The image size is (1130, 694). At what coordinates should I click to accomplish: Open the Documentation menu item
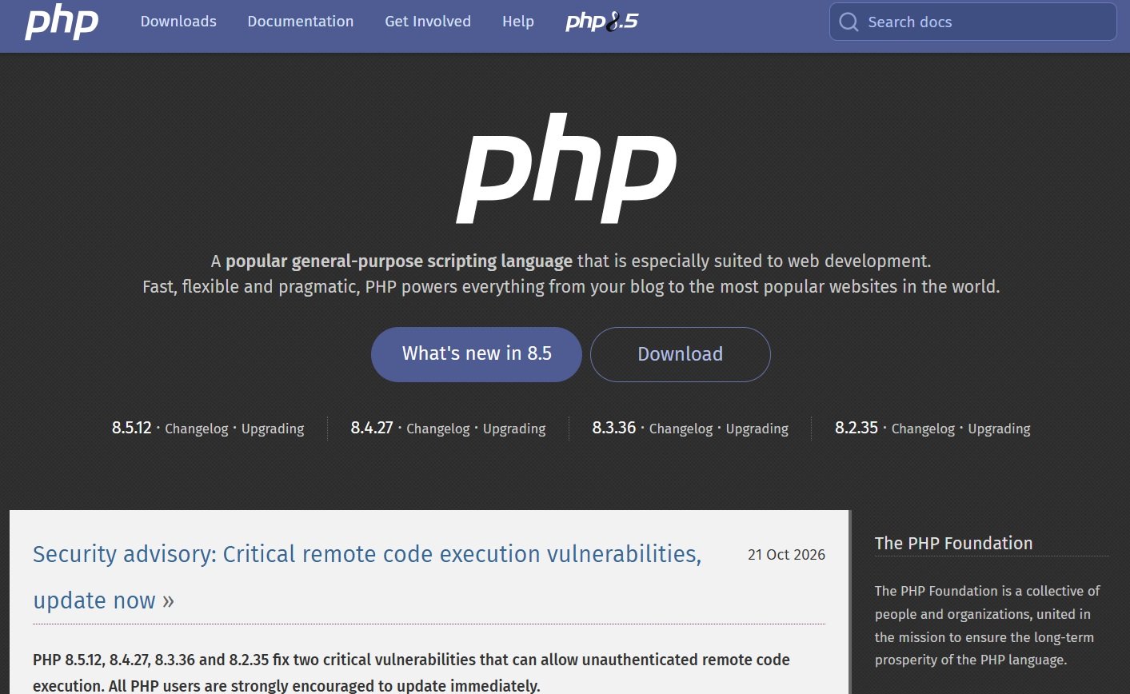click(301, 22)
